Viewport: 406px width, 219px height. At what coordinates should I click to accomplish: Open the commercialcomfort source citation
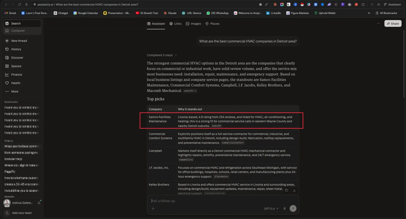coord(233,143)
